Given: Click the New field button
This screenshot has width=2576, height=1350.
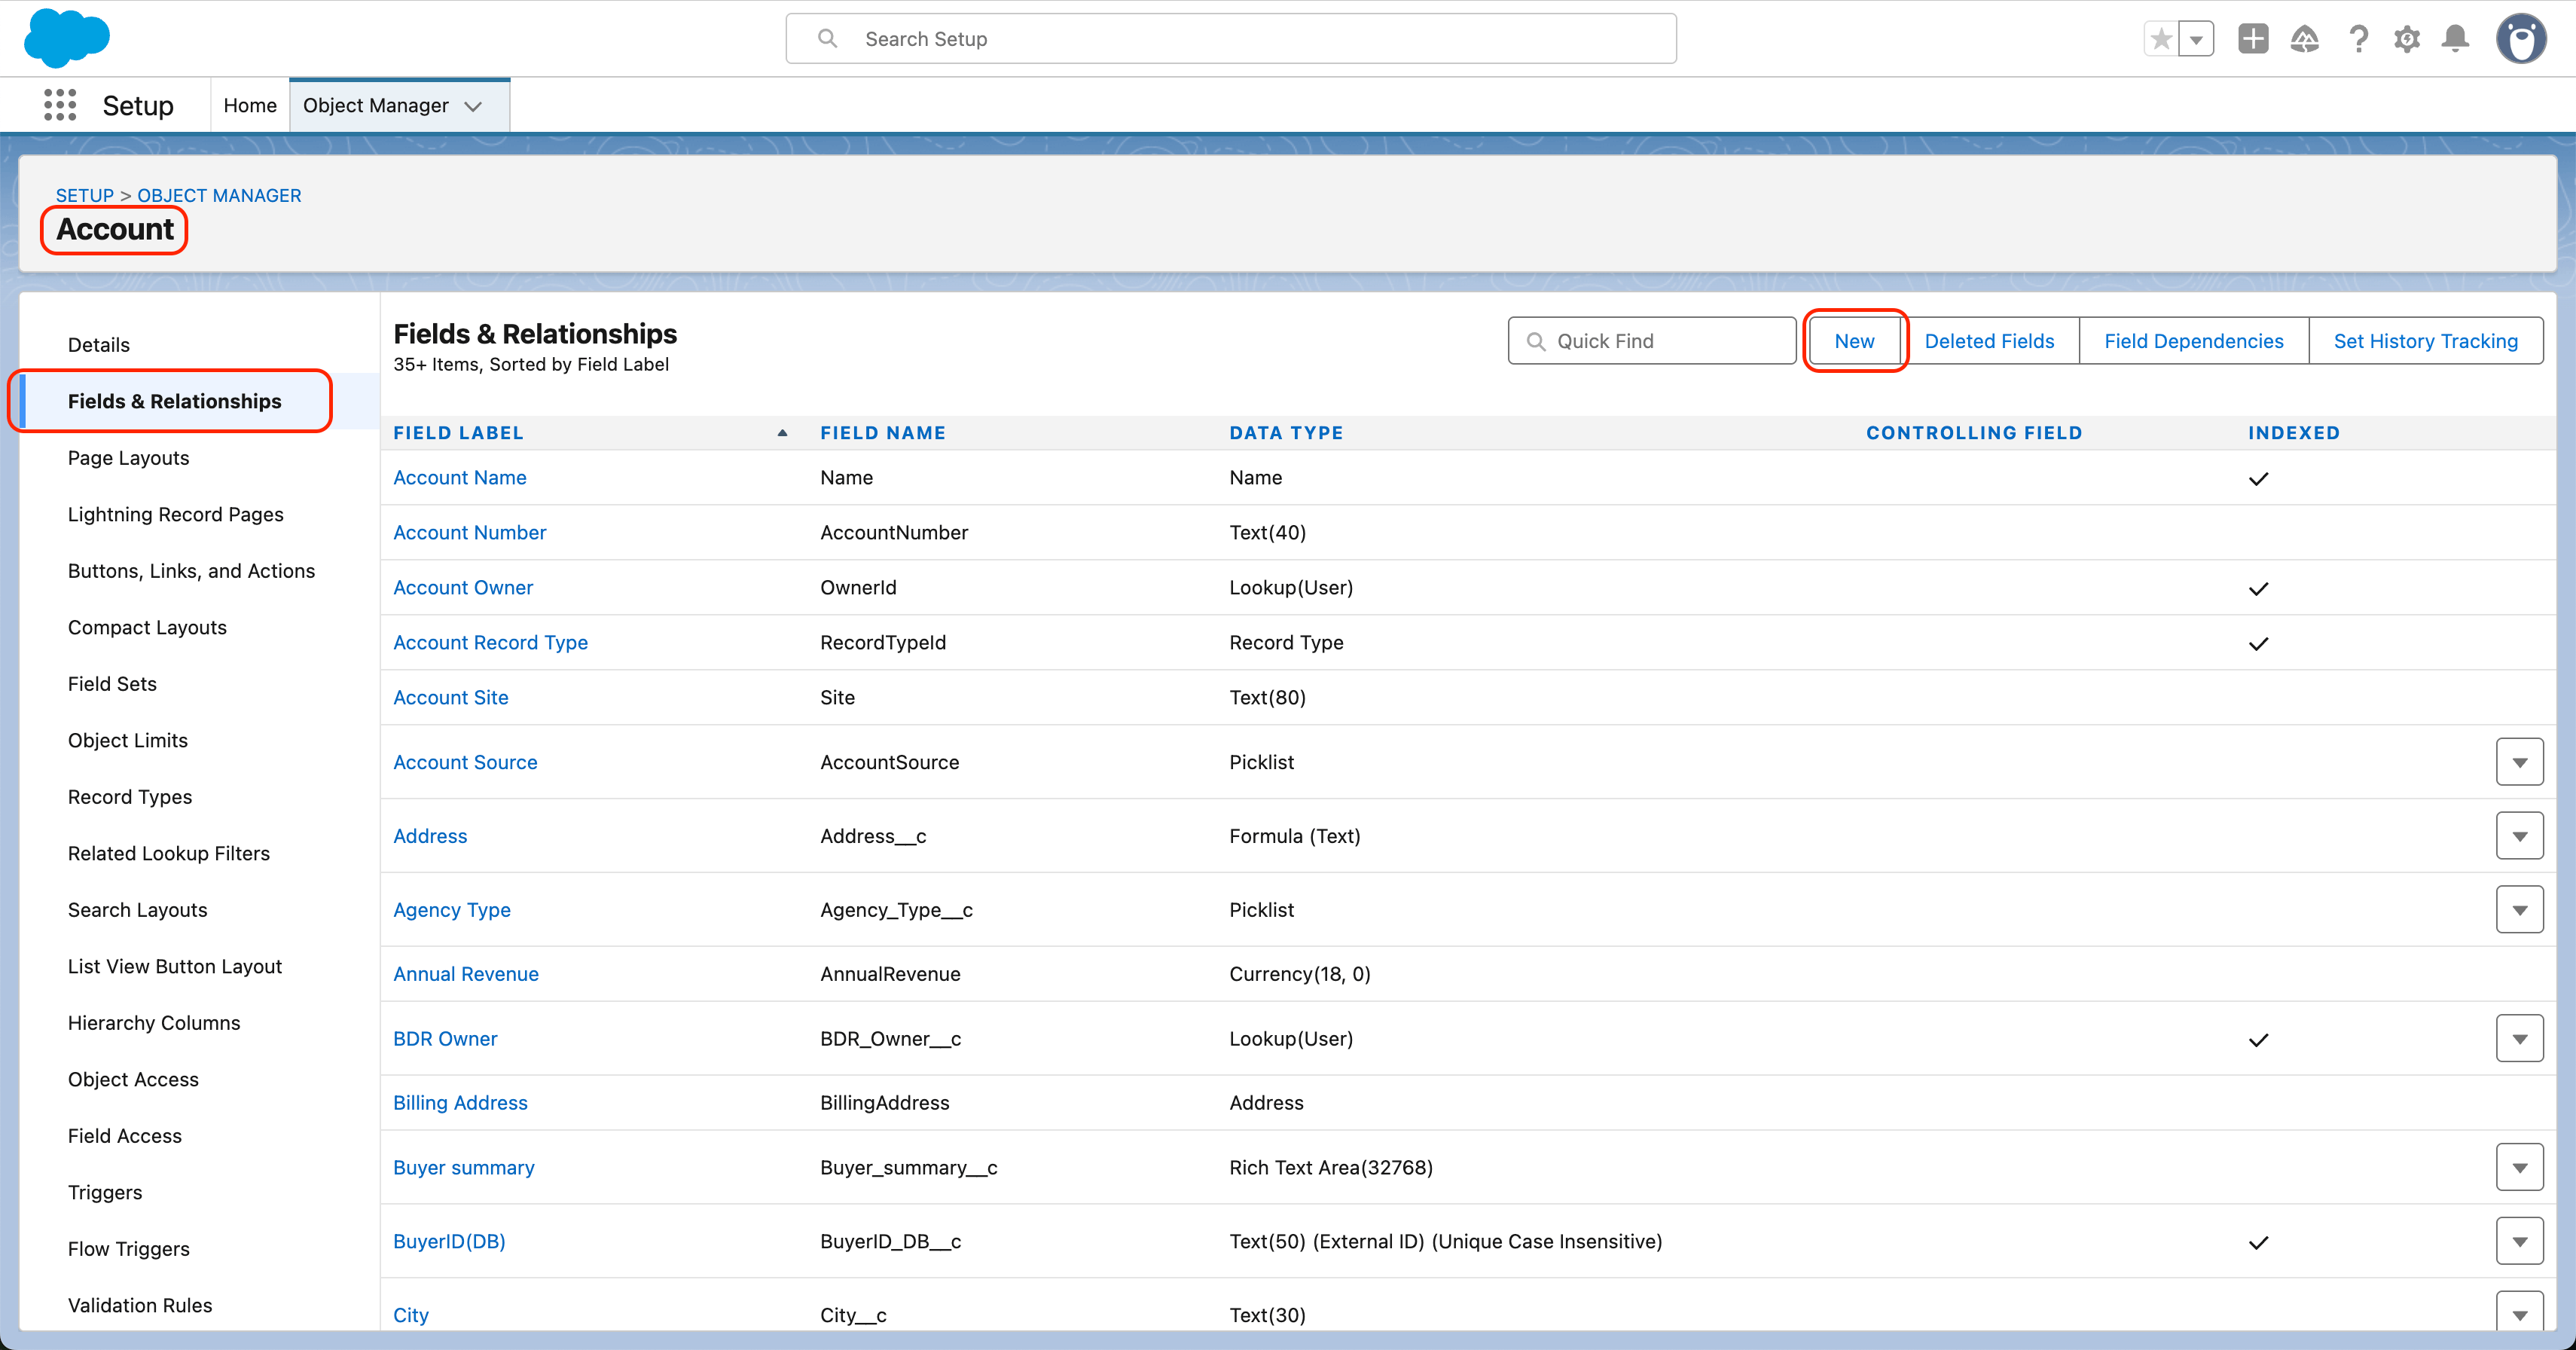Looking at the screenshot, I should coord(1854,341).
